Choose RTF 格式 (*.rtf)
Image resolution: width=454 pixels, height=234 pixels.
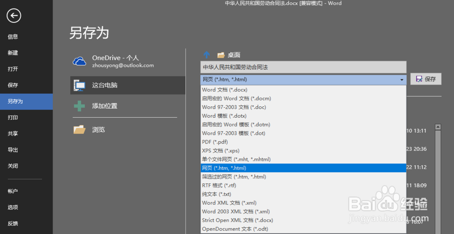[x=303, y=185]
